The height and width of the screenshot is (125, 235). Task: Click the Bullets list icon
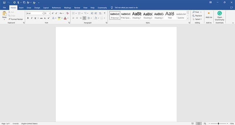click(73, 13)
